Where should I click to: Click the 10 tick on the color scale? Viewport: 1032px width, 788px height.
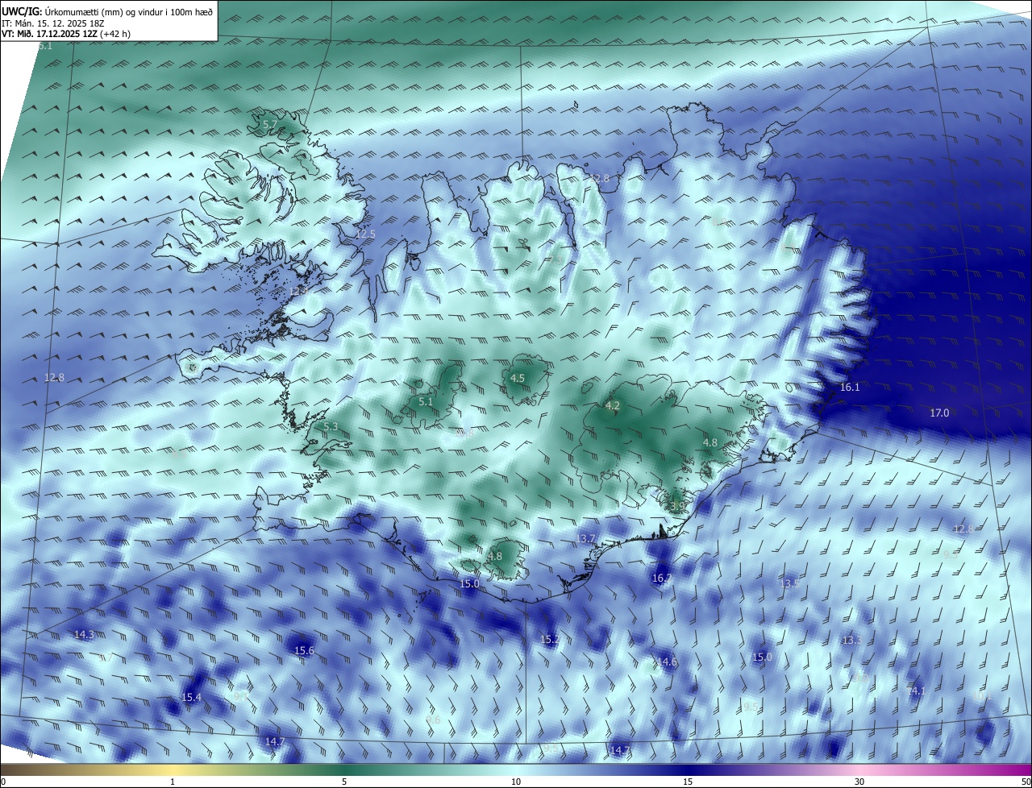pyautogui.click(x=516, y=782)
